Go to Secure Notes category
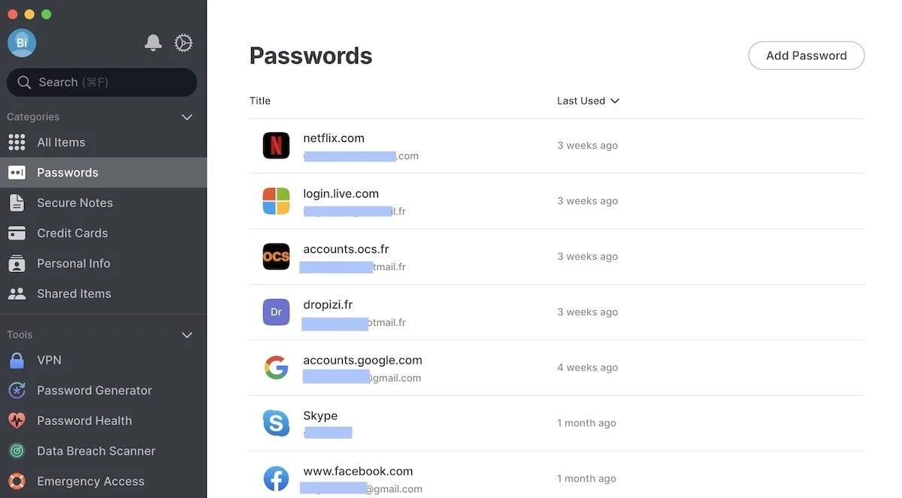Viewport: 902px width, 498px height. pos(74,203)
